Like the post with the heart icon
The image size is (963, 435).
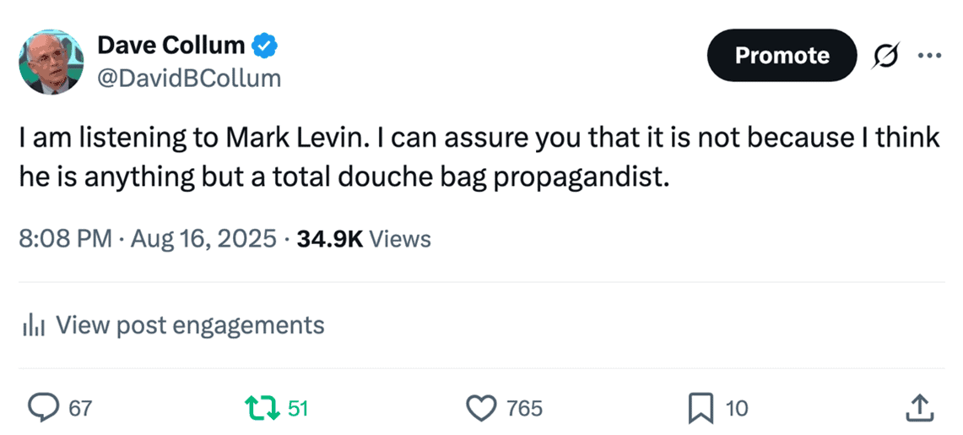pyautogui.click(x=482, y=409)
